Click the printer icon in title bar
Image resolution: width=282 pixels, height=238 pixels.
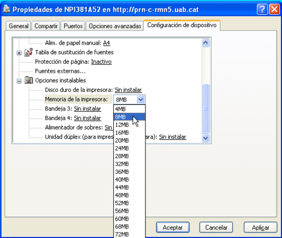pyautogui.click(x=7, y=9)
